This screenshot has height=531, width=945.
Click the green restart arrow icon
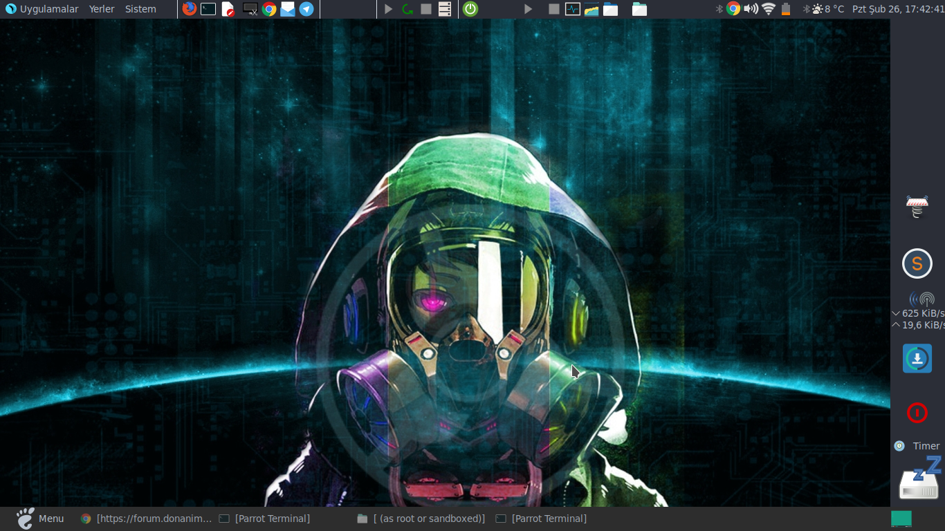click(x=407, y=9)
